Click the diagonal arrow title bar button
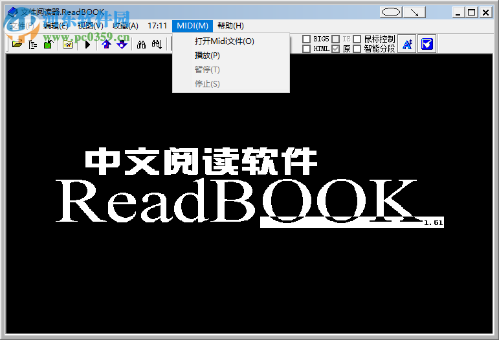The image size is (499, 340). coord(414,12)
